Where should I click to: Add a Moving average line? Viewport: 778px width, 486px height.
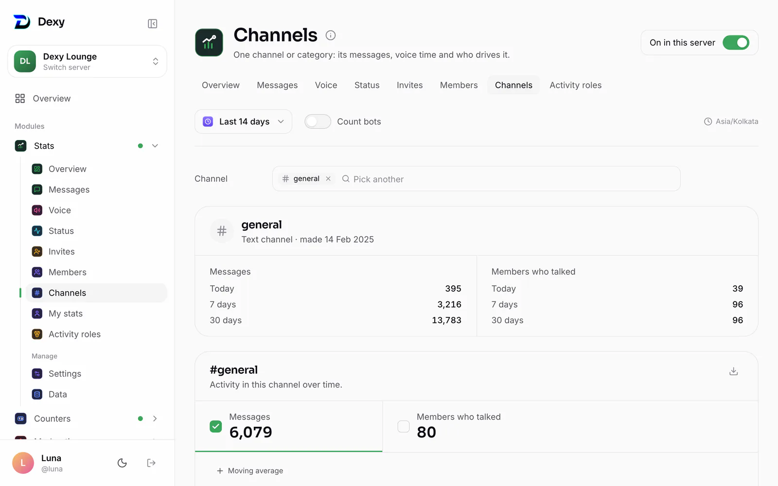[x=250, y=470]
